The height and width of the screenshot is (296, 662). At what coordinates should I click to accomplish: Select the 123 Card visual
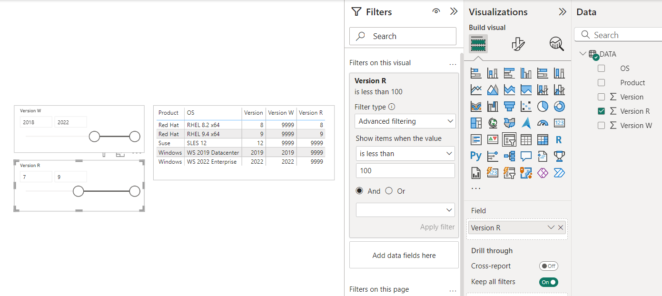[x=559, y=123]
